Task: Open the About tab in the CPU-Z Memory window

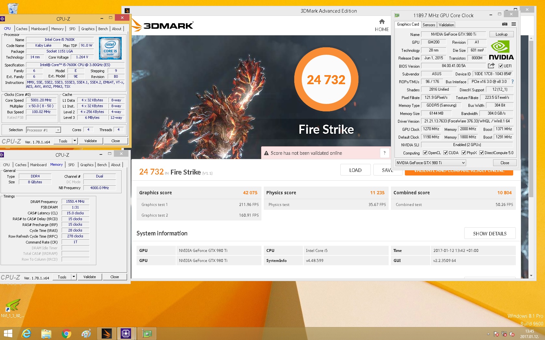Action: coord(116,165)
